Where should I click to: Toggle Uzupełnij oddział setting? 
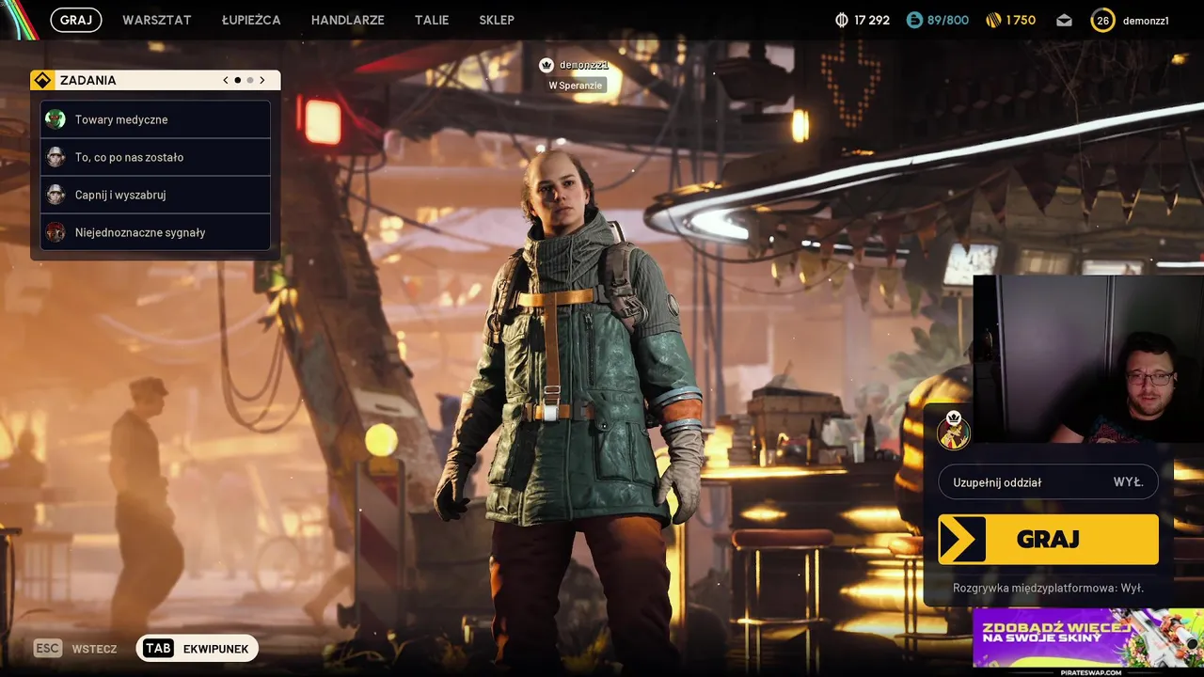coord(1048,482)
